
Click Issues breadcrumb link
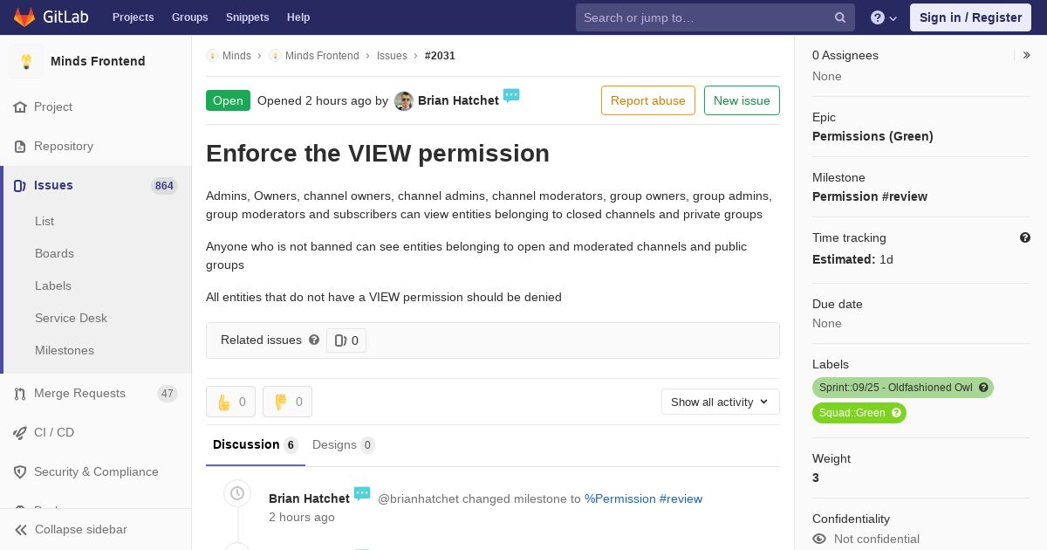(392, 56)
